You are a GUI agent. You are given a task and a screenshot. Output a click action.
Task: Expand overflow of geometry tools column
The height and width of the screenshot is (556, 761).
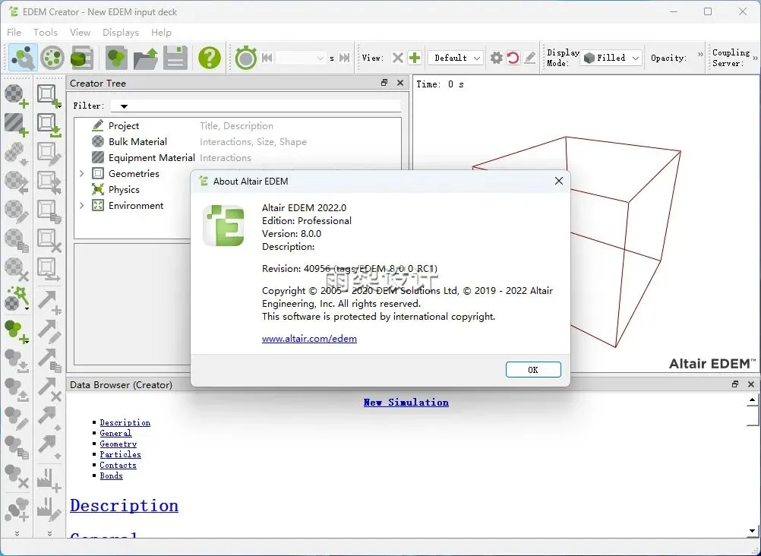49,532
